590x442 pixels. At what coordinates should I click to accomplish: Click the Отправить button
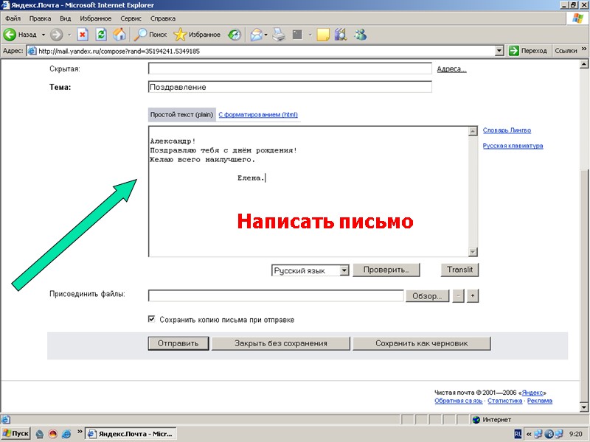178,343
